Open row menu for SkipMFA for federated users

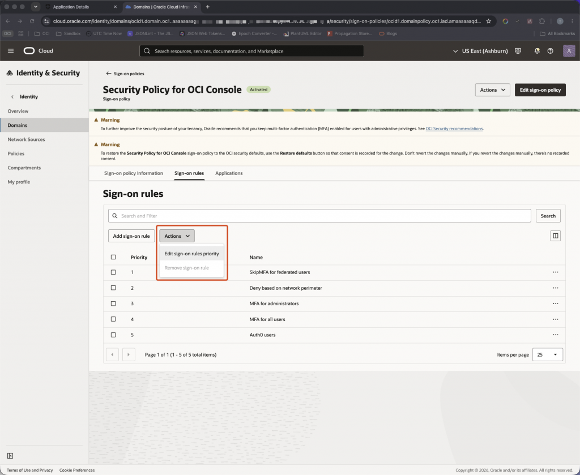coord(555,272)
